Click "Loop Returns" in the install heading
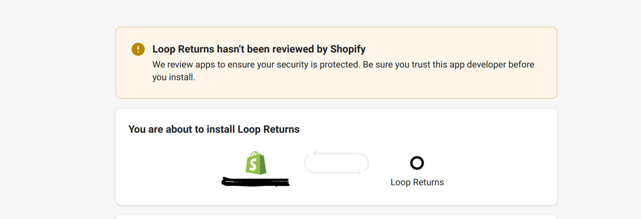The height and width of the screenshot is (219, 641). [269, 129]
